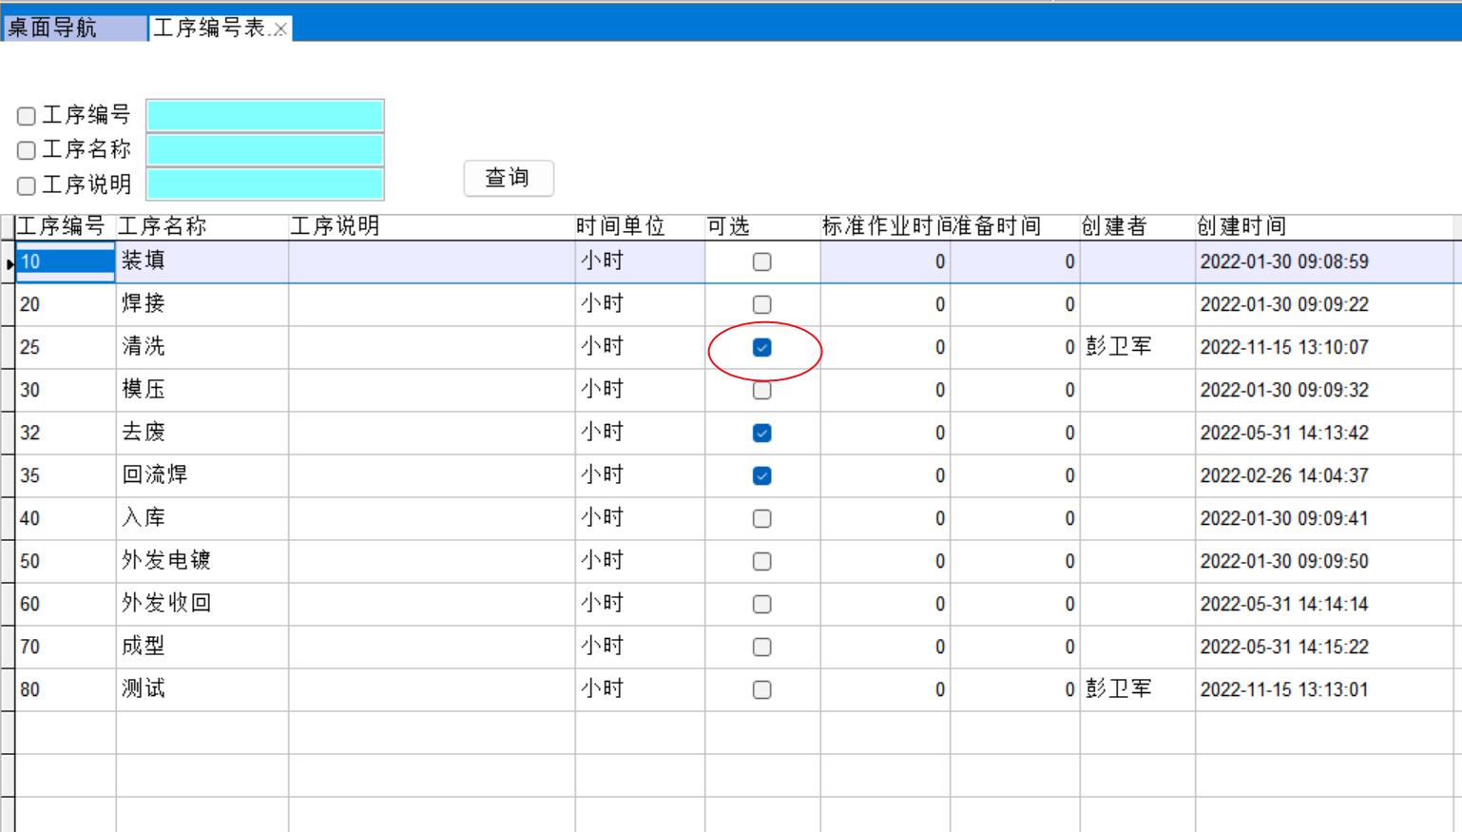Sort by the 创建时间 column header
This screenshot has width=1462, height=832.
coord(1241,226)
